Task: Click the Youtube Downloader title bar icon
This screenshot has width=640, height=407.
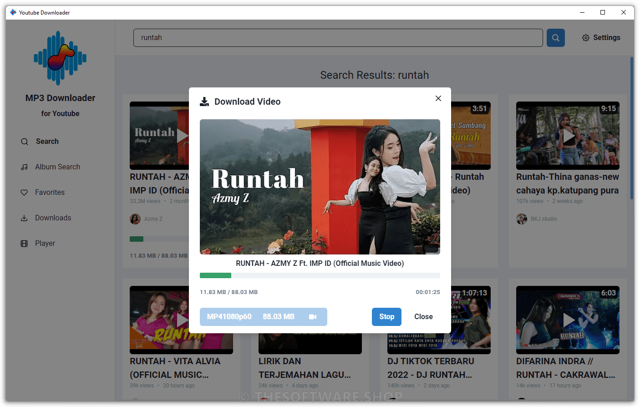Action: click(x=13, y=12)
